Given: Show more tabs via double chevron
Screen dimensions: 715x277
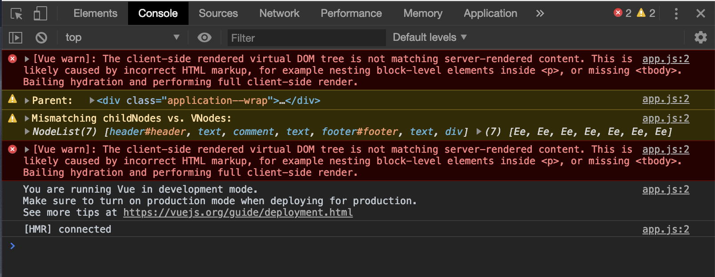Looking at the screenshot, I should point(540,13).
